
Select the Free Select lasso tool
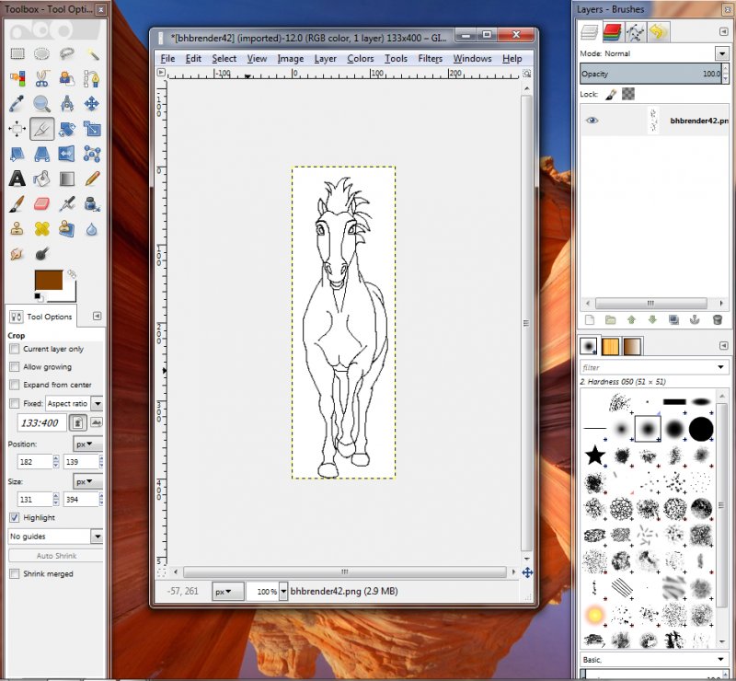pos(67,53)
